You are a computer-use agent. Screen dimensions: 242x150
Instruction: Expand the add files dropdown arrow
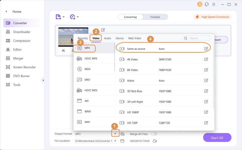click(63, 17)
